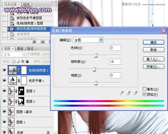Enable the 着色 colorize checkbox

(x=144, y=89)
